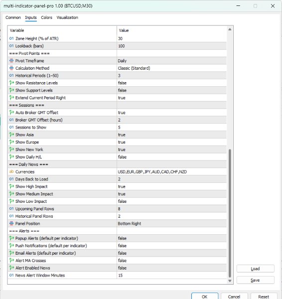This screenshot has width=282, height=299.
Task: Open the Bottom Right panel position dropdown
Action: [x=172, y=223]
